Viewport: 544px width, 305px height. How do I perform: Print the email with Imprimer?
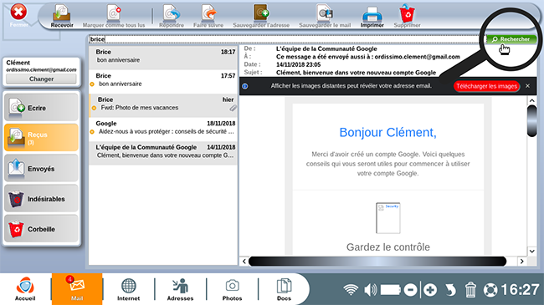point(372,16)
